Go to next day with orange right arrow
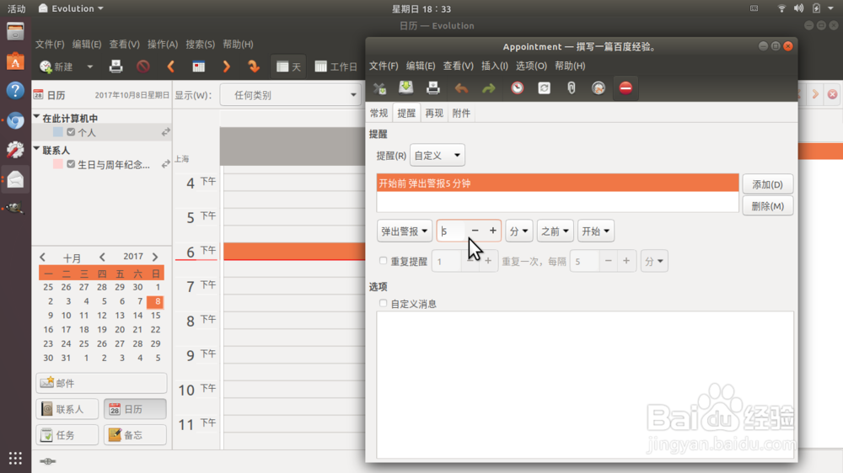 pos(226,66)
